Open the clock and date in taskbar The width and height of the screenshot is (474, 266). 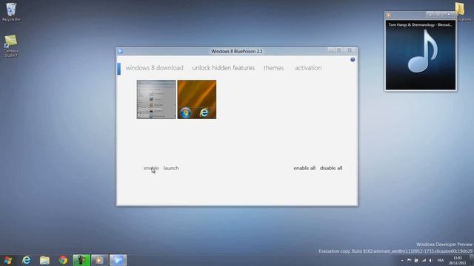coord(458,261)
